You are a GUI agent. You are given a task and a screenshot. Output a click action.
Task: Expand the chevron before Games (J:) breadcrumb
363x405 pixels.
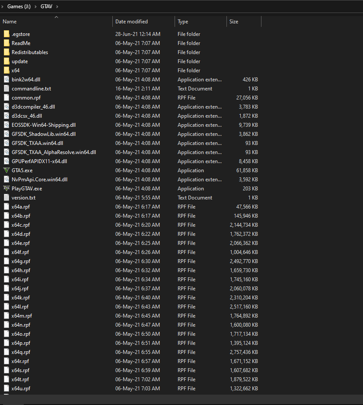pyautogui.click(x=2, y=6)
